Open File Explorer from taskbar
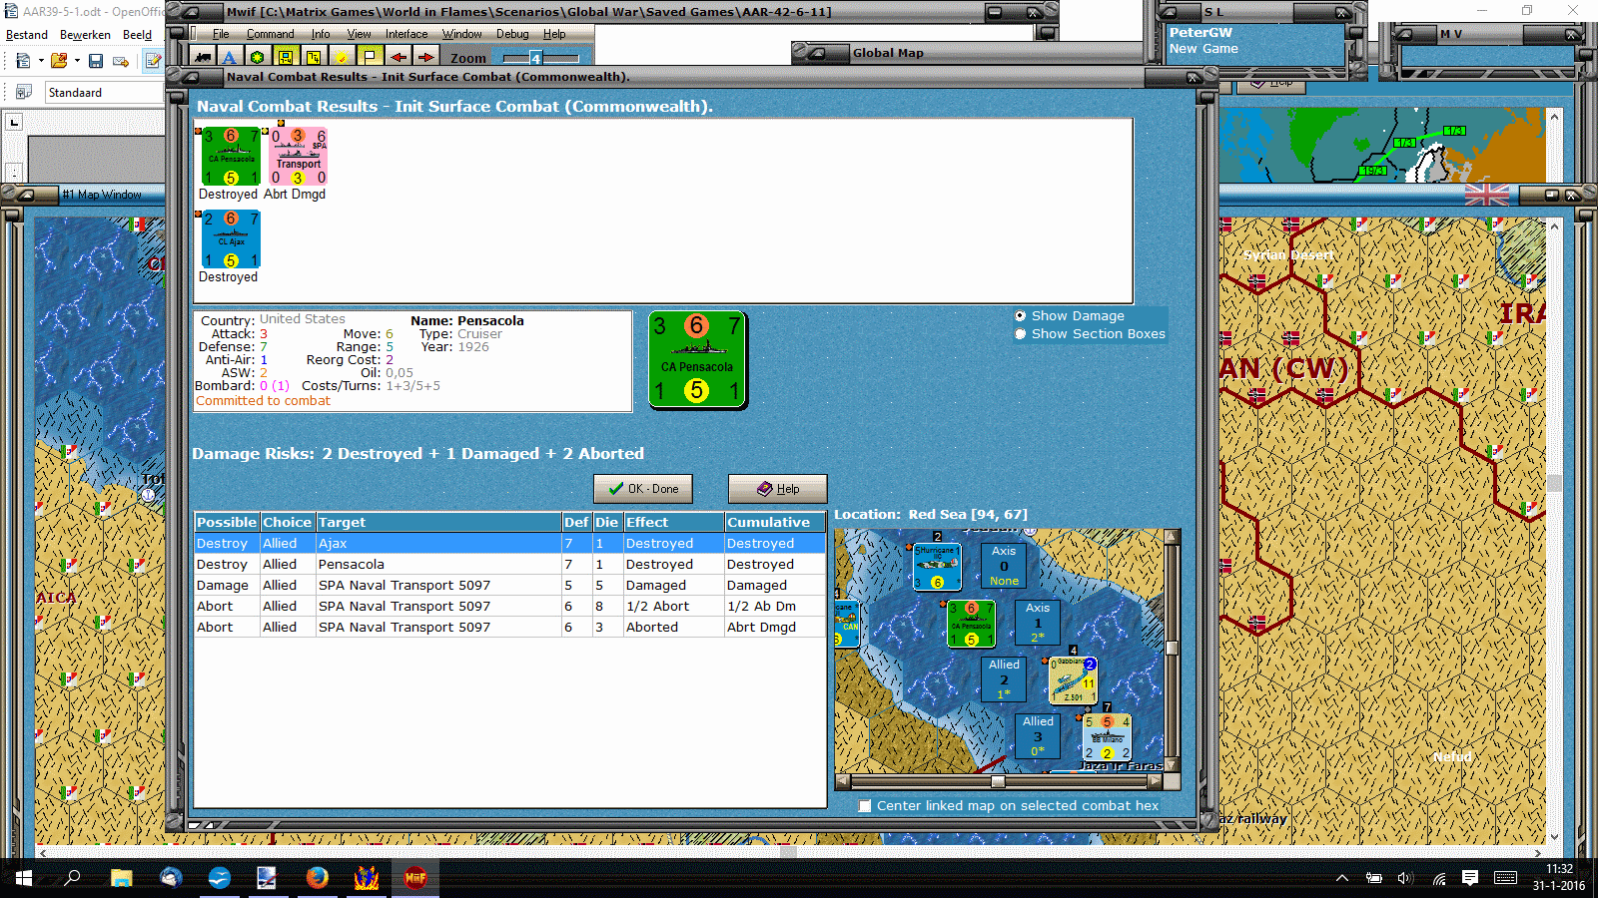The width and height of the screenshot is (1598, 898). coord(122,878)
